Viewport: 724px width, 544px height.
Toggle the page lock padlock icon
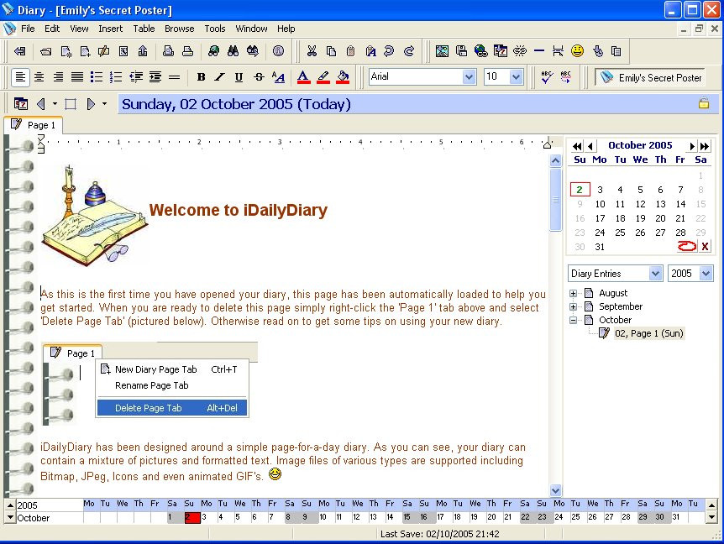tap(704, 103)
